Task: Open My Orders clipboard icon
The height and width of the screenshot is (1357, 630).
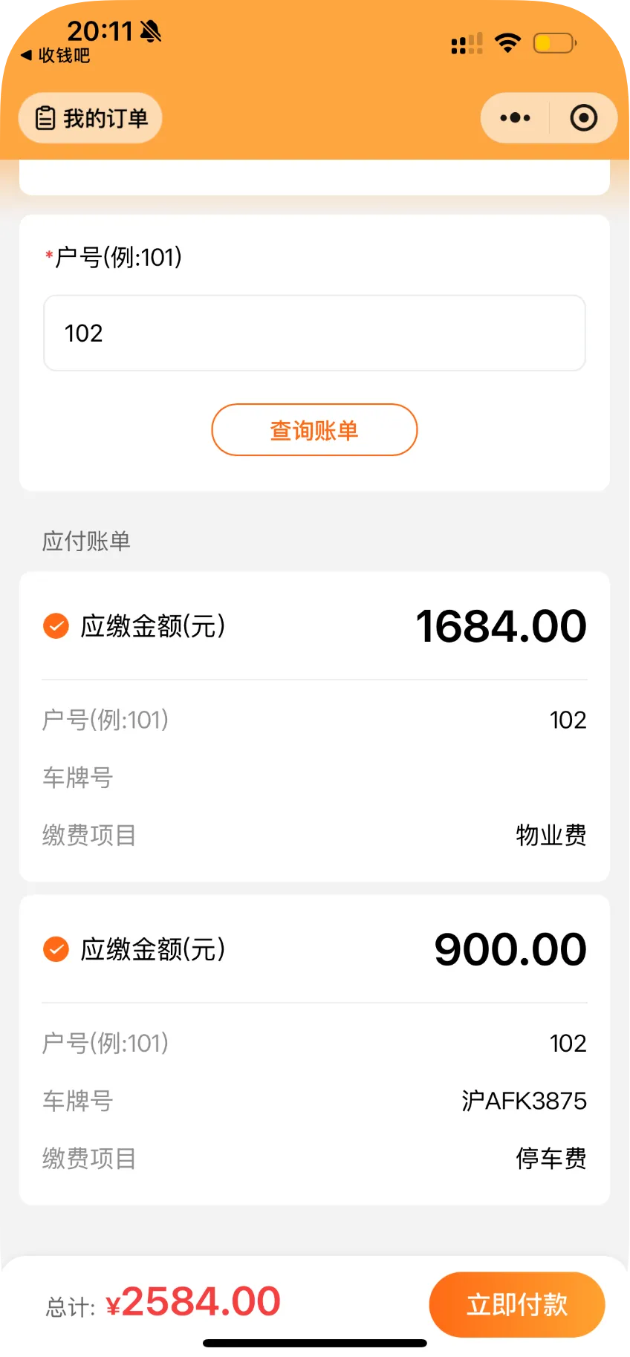Action: pyautogui.click(x=45, y=118)
